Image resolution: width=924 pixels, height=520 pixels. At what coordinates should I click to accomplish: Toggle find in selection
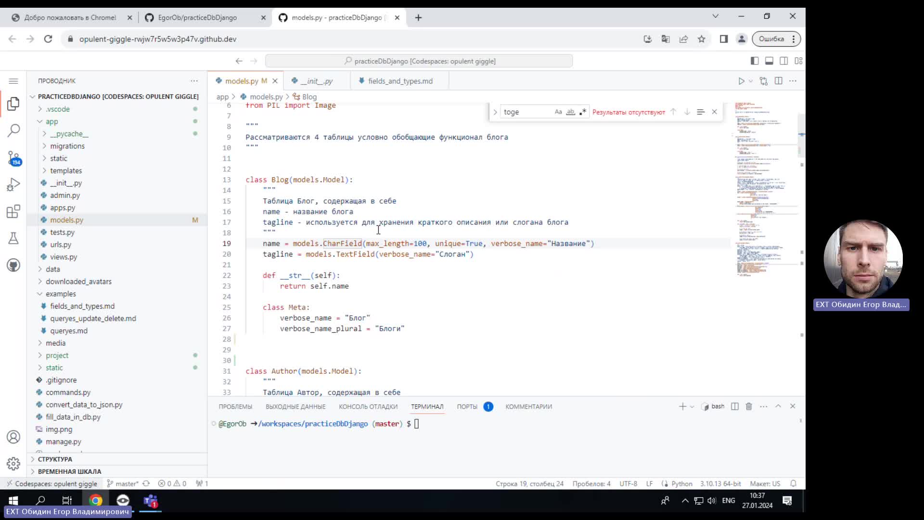coord(701,112)
